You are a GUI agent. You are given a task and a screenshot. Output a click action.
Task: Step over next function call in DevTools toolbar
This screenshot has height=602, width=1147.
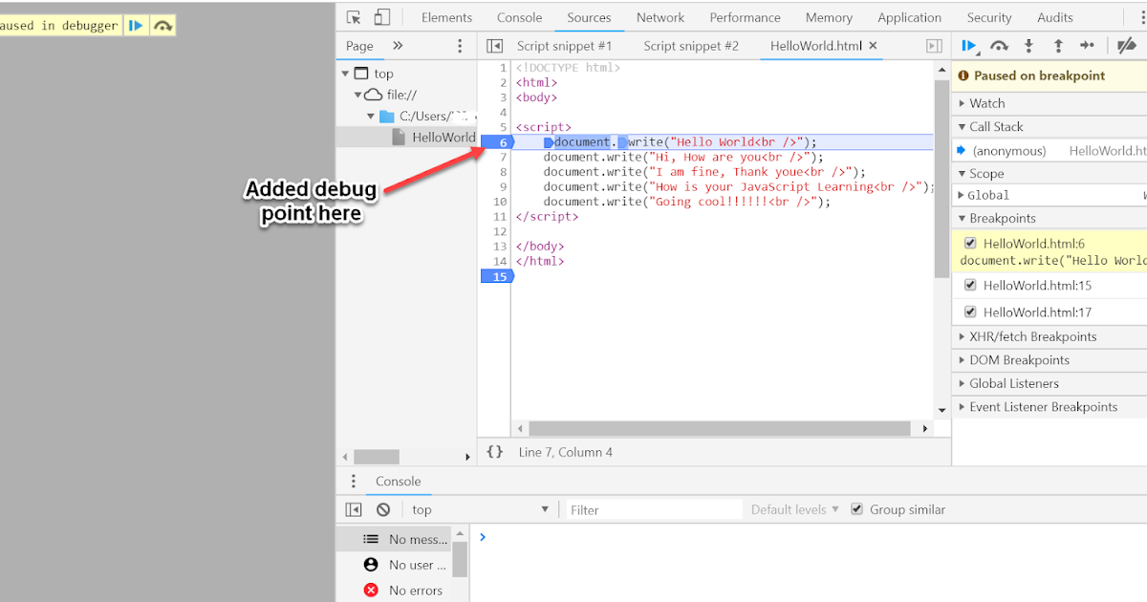pyautogui.click(x=999, y=45)
